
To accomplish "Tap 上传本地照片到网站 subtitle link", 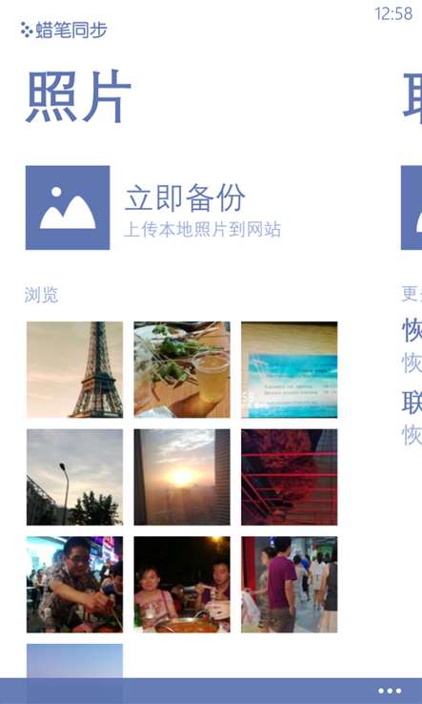I will click(x=202, y=230).
